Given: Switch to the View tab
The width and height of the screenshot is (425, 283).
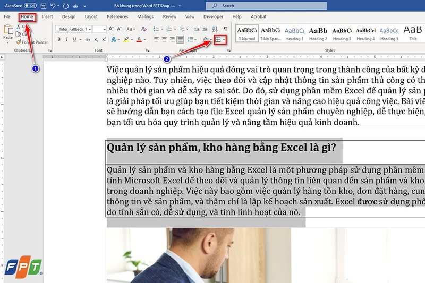Looking at the screenshot, I should point(190,16).
